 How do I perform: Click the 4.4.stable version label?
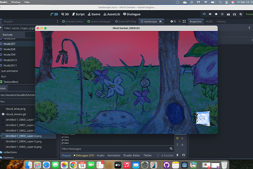tap(167, 155)
